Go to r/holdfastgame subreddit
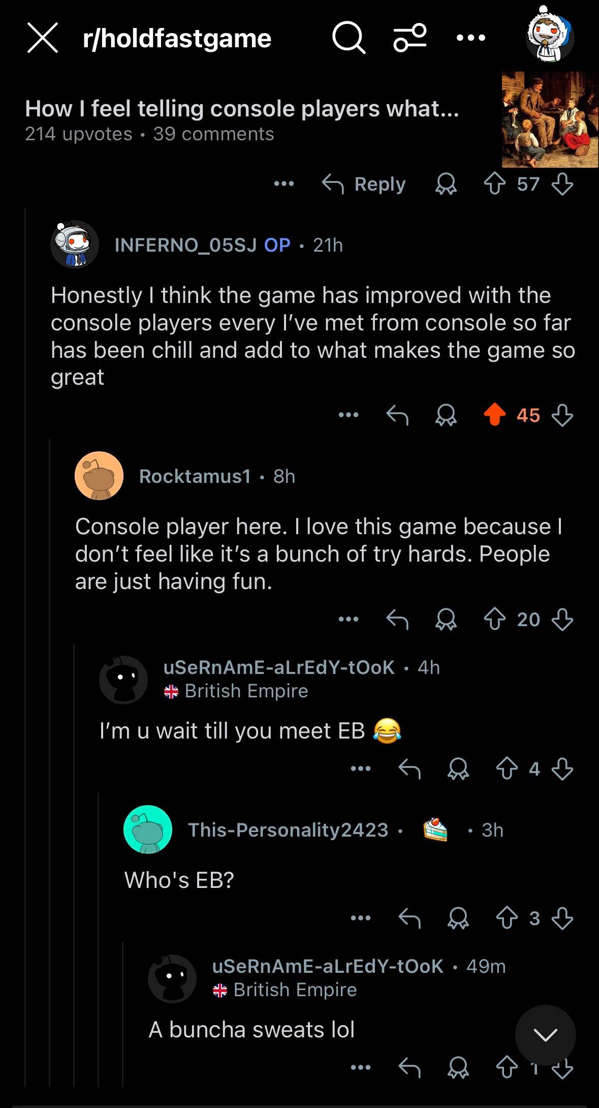Image resolution: width=599 pixels, height=1108 pixels. pos(177,39)
